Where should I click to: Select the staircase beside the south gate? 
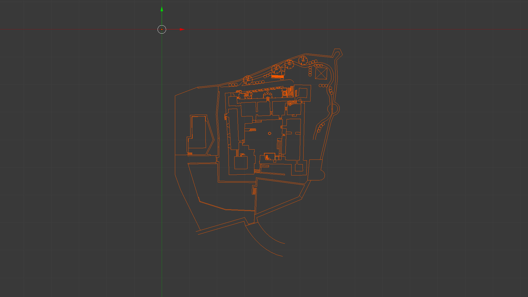click(254, 191)
